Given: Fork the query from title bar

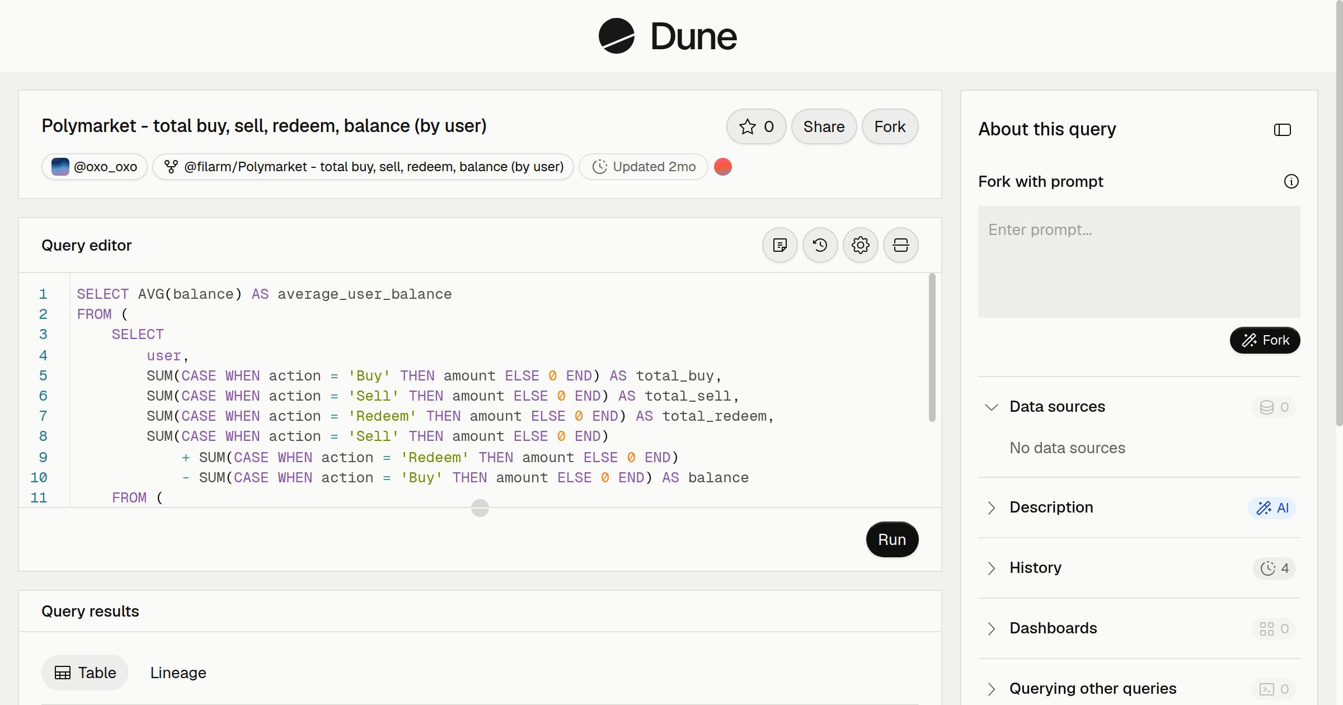Looking at the screenshot, I should [x=890, y=126].
